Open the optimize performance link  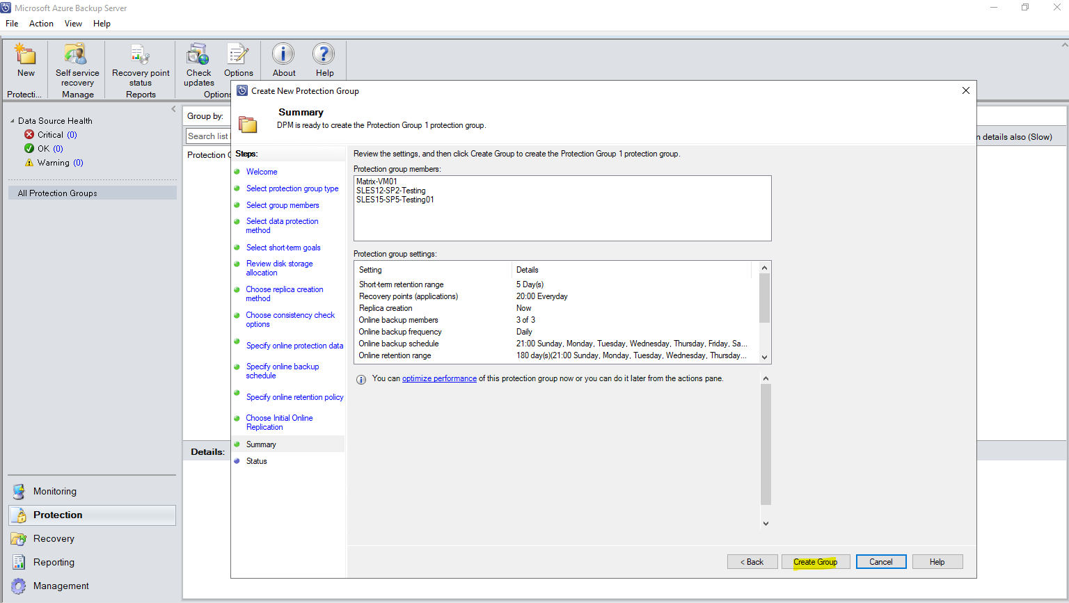(x=439, y=378)
